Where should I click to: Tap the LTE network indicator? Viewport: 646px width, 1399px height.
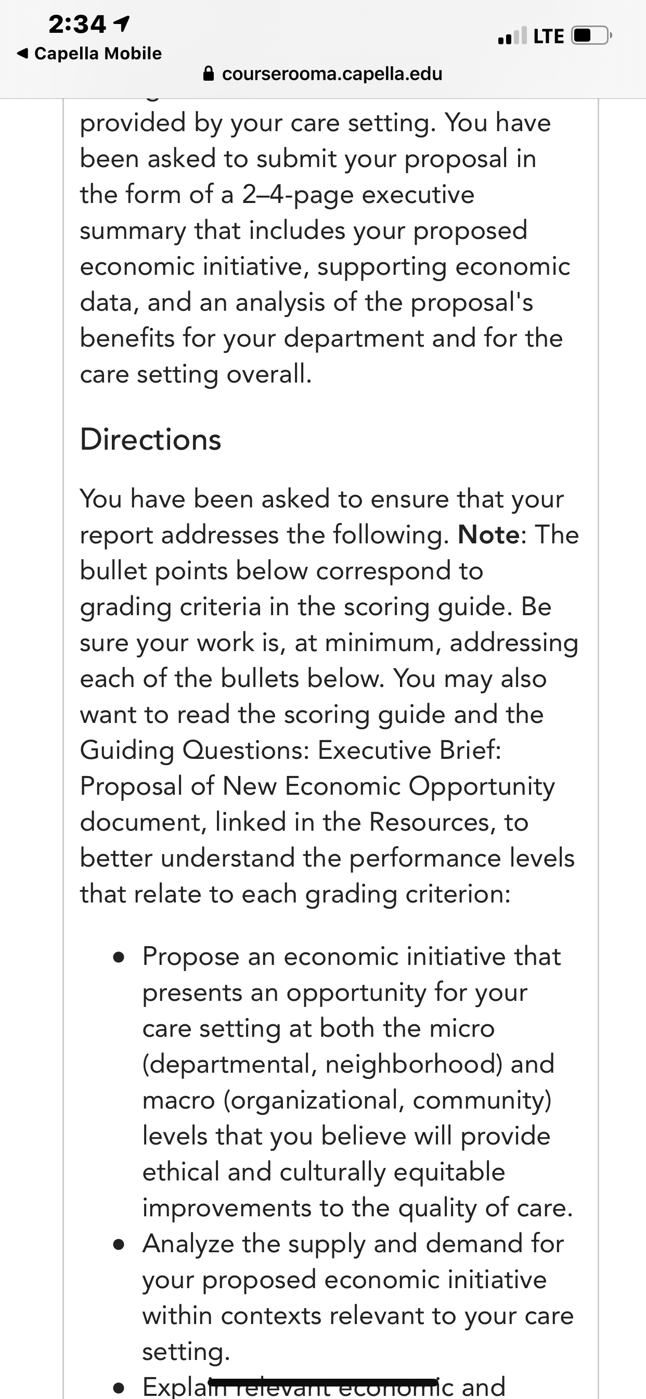pos(548,36)
